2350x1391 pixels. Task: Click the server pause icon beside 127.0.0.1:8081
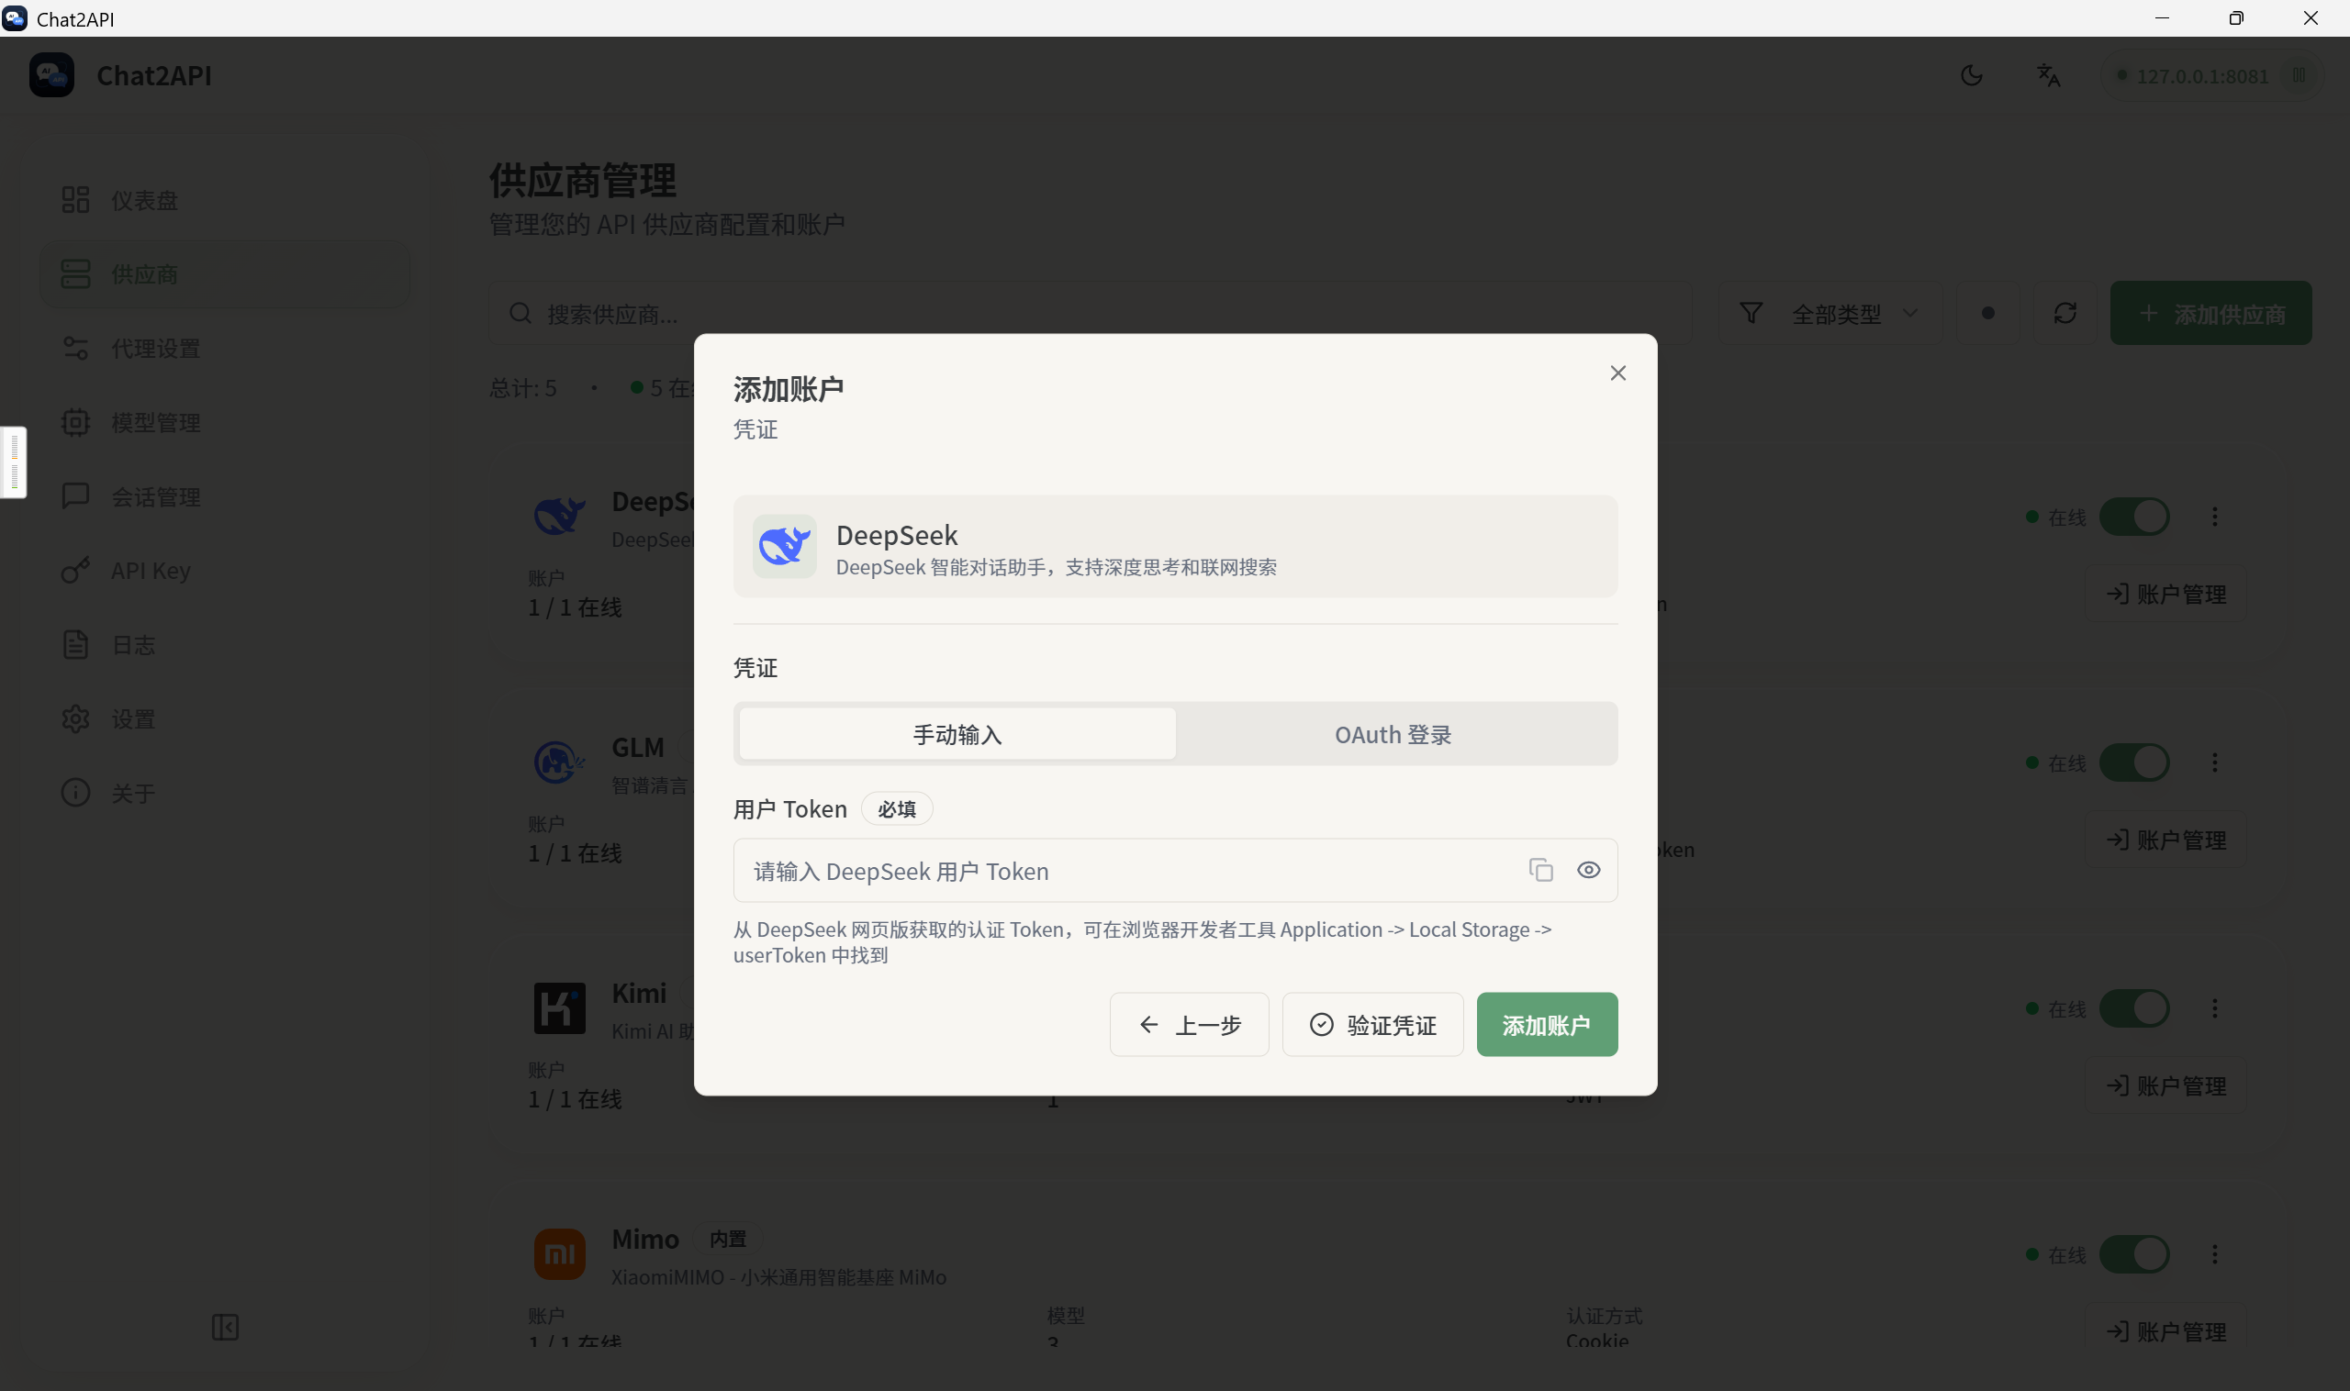point(2300,75)
